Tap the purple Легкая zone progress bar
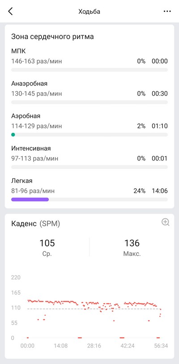 [30, 199]
